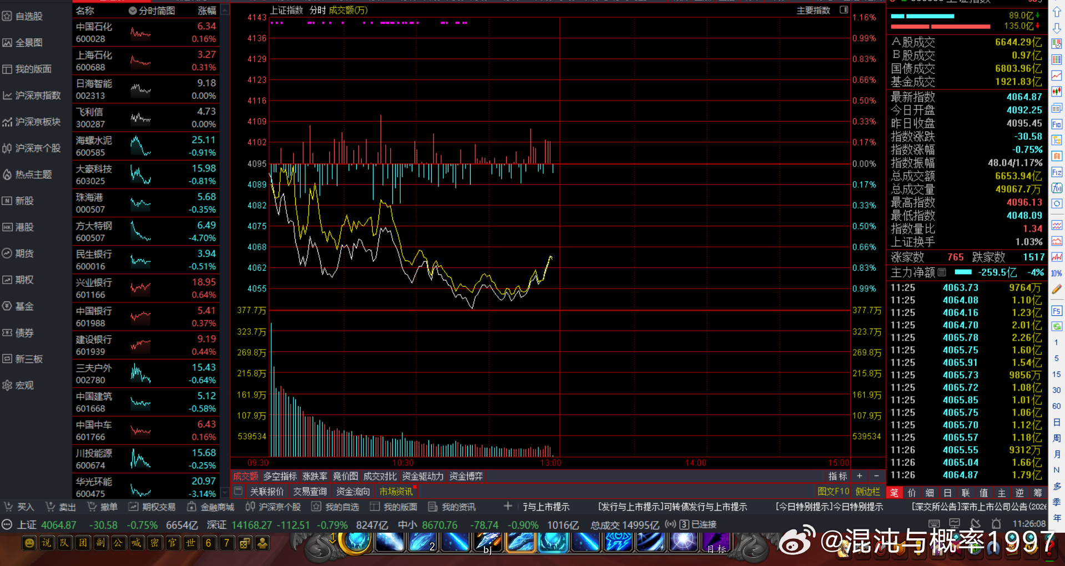Viewport: 1065px width, 566px height.
Task: Click the 主力净额 detail list icon
Action: (942, 272)
